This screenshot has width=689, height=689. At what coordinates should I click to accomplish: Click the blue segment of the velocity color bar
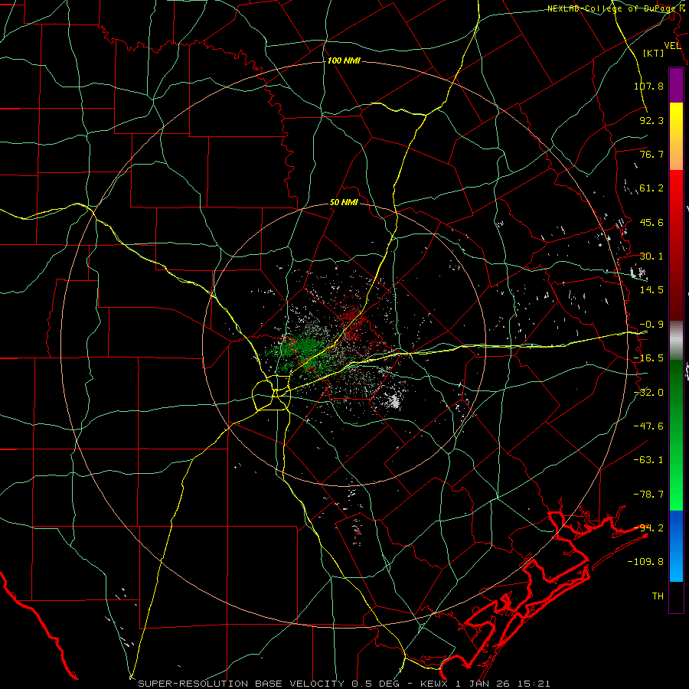pyautogui.click(x=676, y=546)
